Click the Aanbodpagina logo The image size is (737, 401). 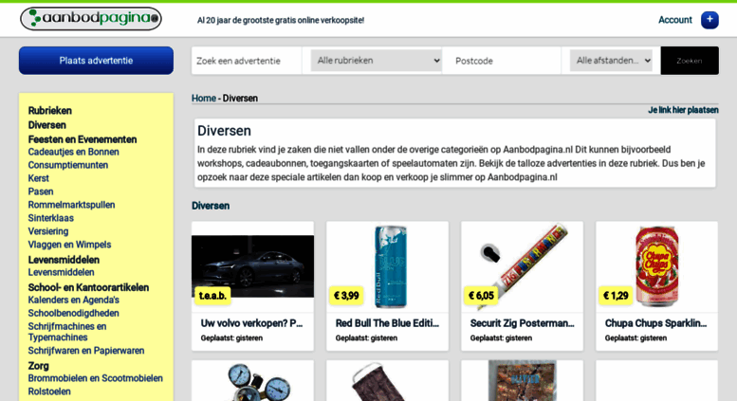click(91, 19)
